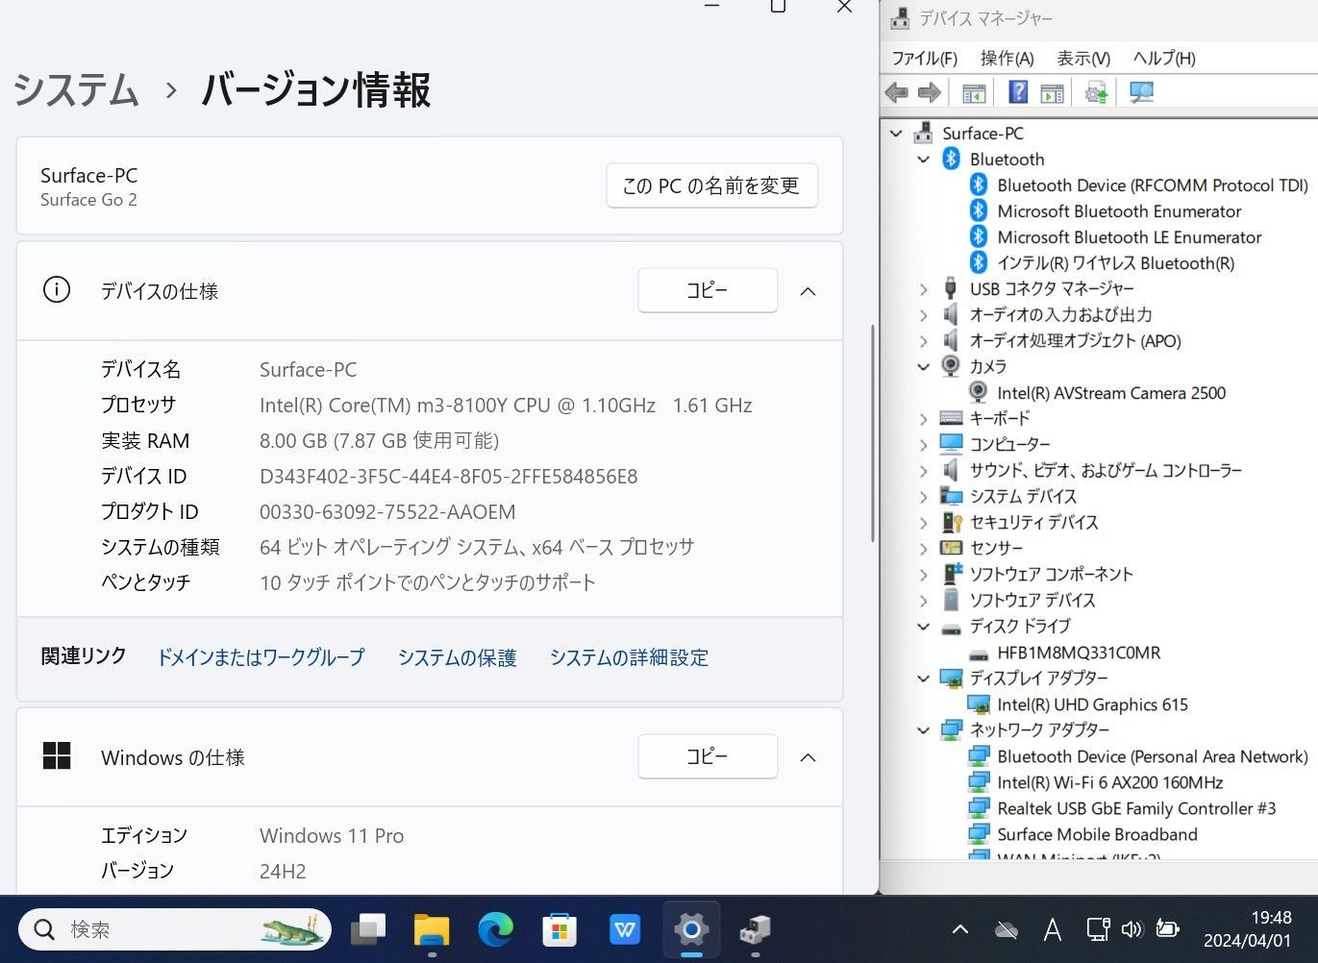Click the Show/Hide console tree icon
This screenshot has width=1318, height=963.
point(974,91)
